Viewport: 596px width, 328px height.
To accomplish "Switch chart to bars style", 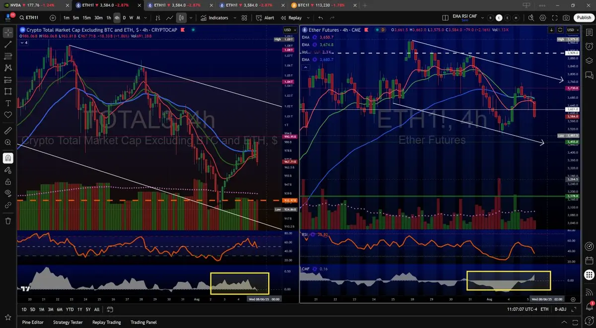I will [x=158, y=18].
